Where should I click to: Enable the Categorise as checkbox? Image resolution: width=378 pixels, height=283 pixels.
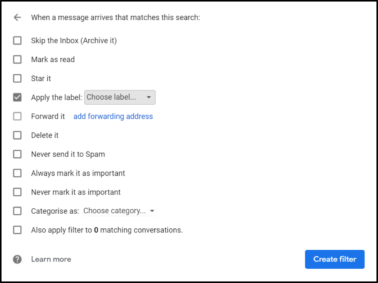pyautogui.click(x=17, y=211)
